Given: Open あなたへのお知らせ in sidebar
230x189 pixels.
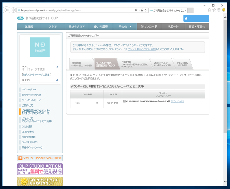Looking at the screenshot, I should 31,95.
